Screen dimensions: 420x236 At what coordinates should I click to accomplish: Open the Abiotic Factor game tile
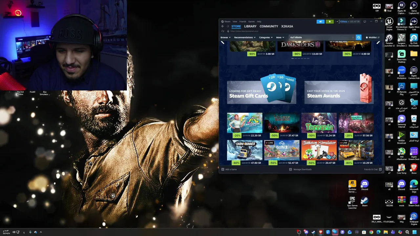[x=356, y=126]
